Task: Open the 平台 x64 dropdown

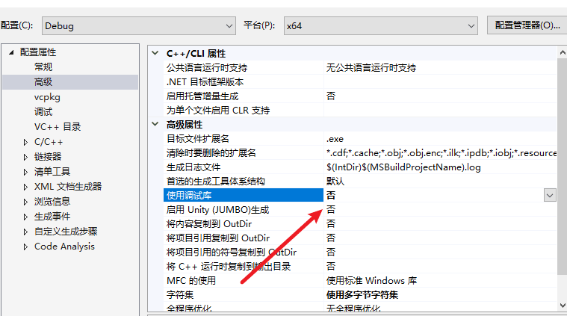Action: pyautogui.click(x=380, y=25)
